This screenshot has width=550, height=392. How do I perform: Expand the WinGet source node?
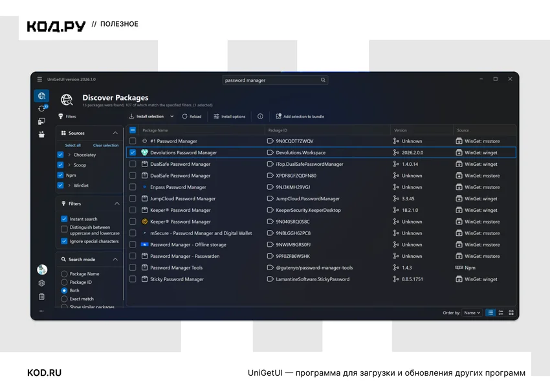tap(69, 185)
